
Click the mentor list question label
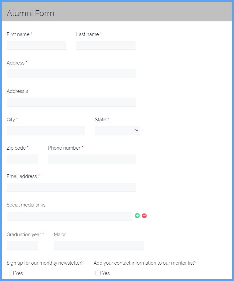[145, 263]
